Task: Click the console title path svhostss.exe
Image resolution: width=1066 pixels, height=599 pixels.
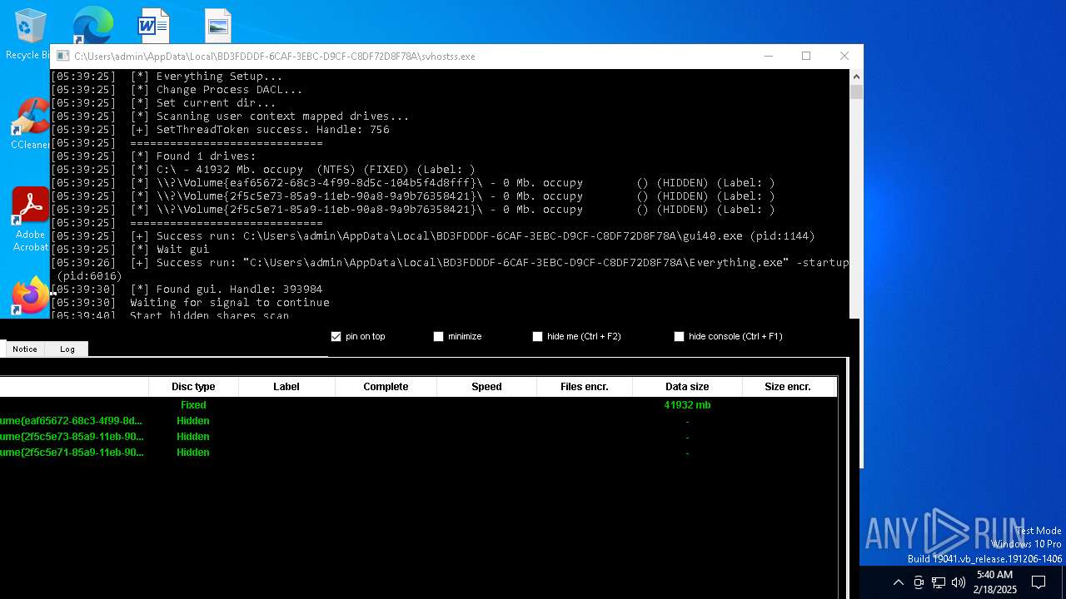Action: coord(275,57)
